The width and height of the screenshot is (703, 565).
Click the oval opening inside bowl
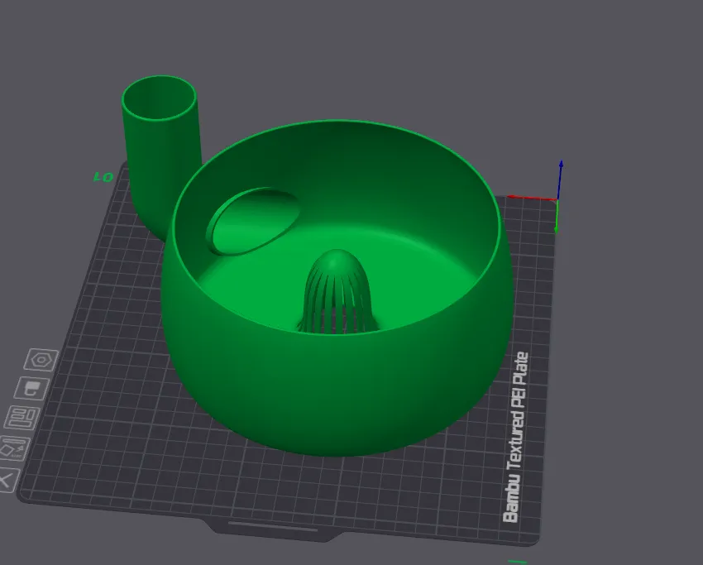coord(252,222)
